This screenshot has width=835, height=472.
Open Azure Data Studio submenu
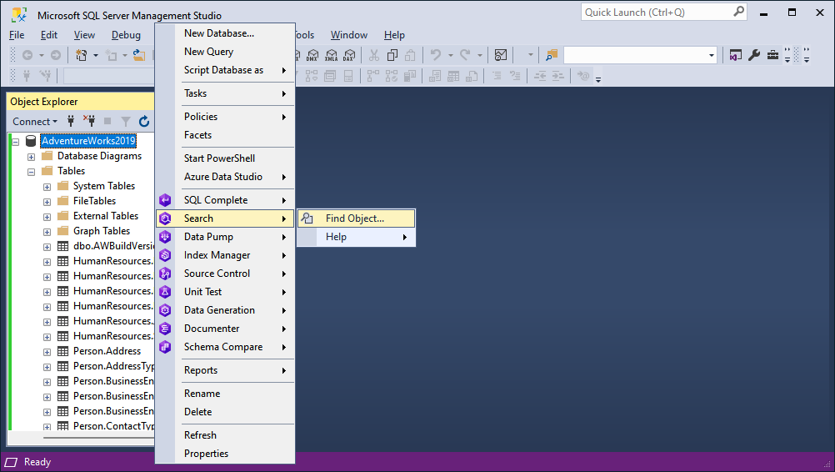click(x=225, y=176)
